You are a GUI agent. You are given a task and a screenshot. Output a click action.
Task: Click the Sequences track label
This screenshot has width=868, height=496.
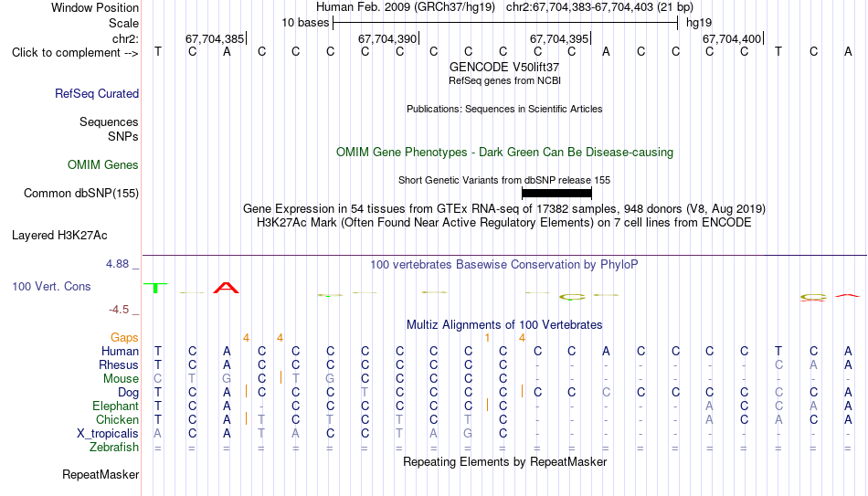(x=109, y=121)
